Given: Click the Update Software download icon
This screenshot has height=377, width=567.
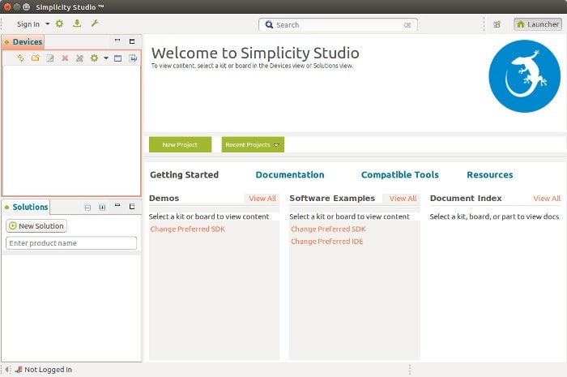Looking at the screenshot, I should [x=77, y=24].
